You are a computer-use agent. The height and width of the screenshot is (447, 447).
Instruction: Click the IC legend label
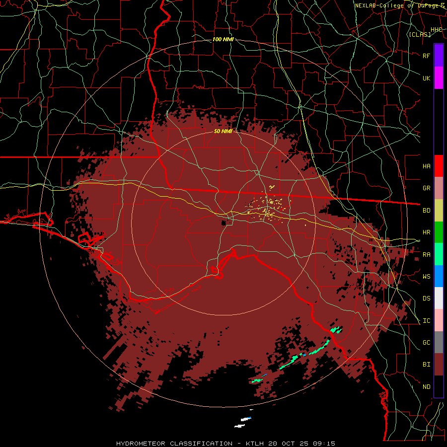pyautogui.click(x=426, y=321)
